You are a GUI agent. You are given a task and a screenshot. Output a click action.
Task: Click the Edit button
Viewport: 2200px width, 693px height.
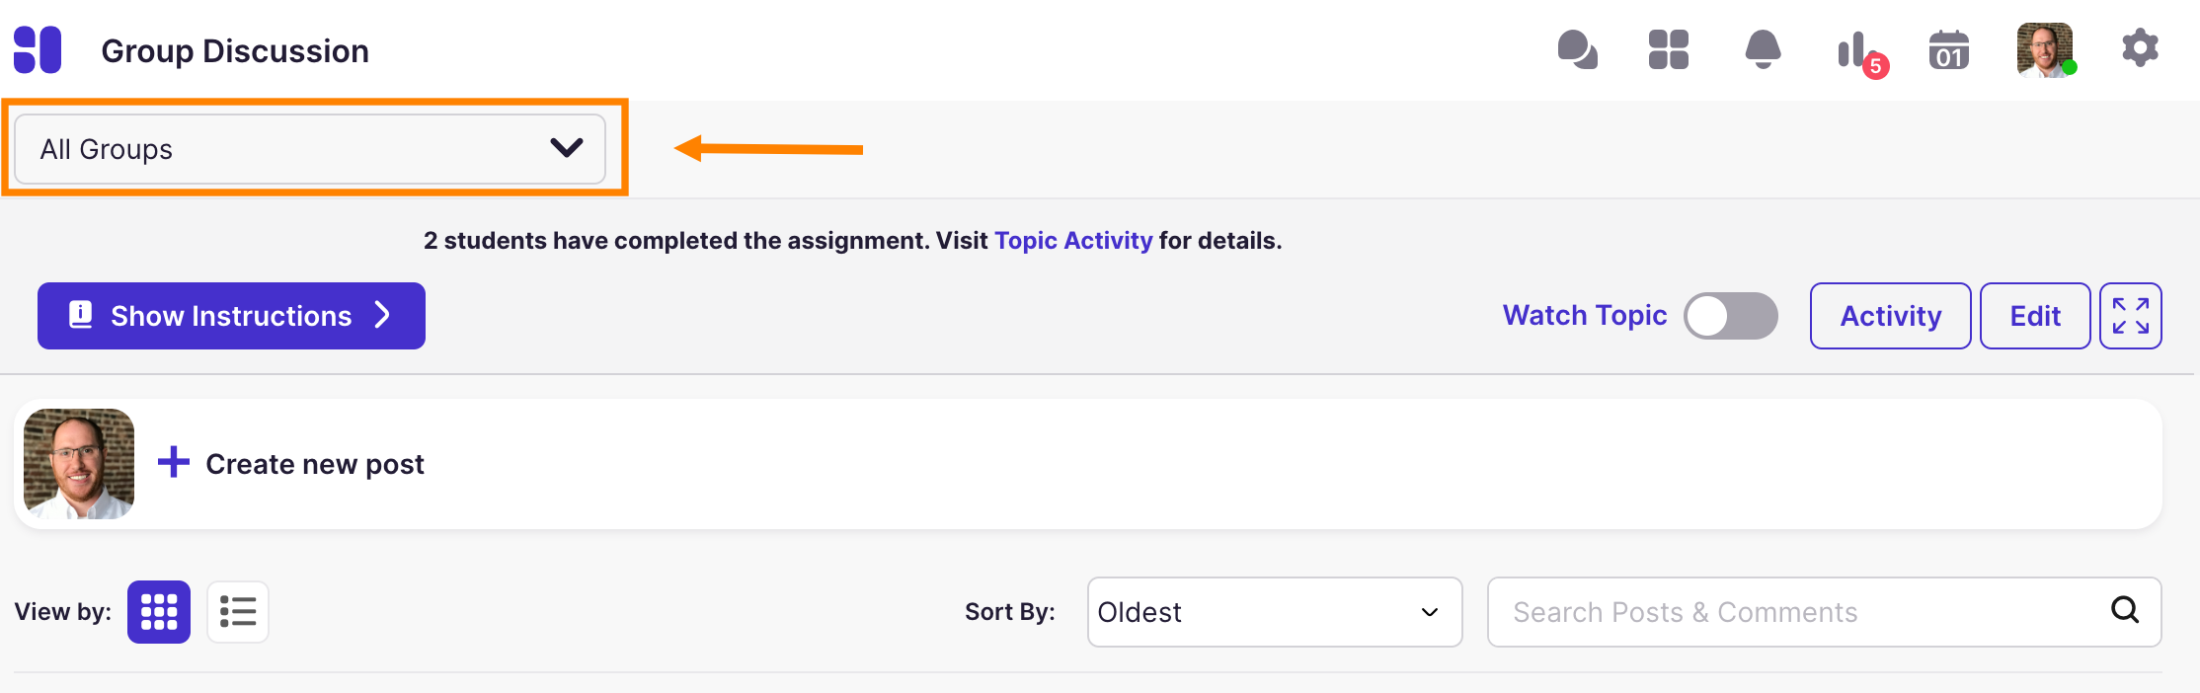pyautogui.click(x=2034, y=316)
